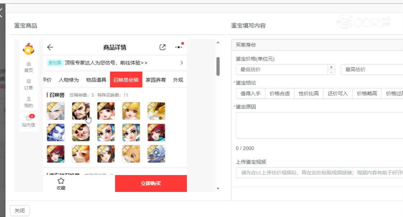403x217 pixels.
Task: Select the tan deer summon pet thumbnail
Action: click(x=131, y=154)
